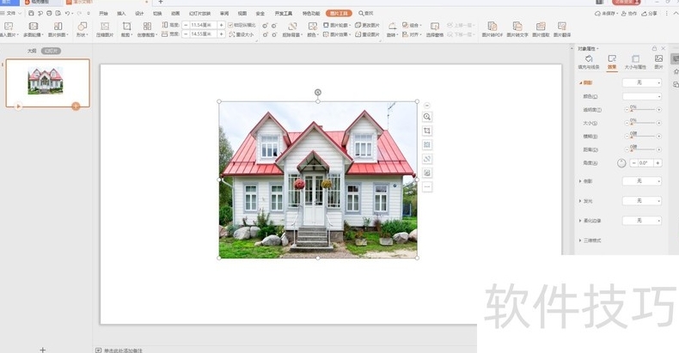The image size is (679, 353).
Task: Click the Picture to PDF icon
Action: pyautogui.click(x=492, y=27)
